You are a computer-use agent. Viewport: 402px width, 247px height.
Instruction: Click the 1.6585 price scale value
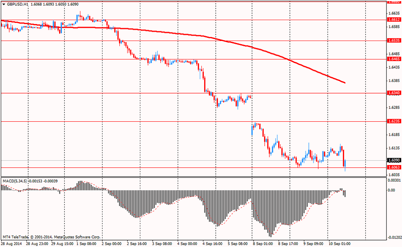[x=394, y=27]
